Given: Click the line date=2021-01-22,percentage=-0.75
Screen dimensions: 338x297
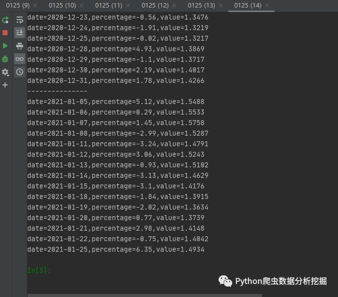Looking at the screenshot, I should [x=118, y=239].
